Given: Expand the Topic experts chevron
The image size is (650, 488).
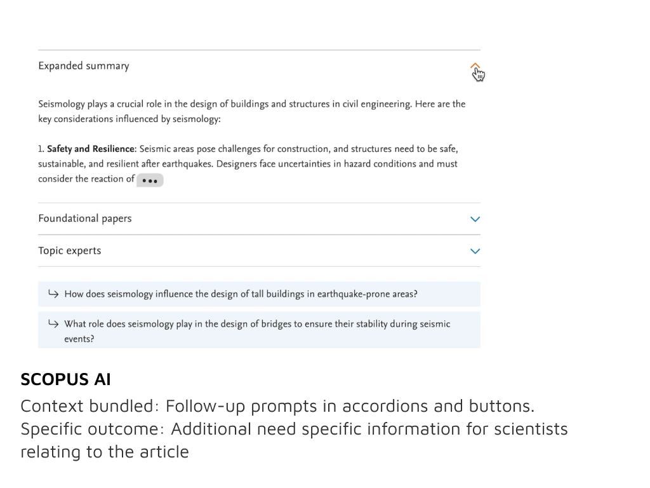Looking at the screenshot, I should tap(475, 251).
